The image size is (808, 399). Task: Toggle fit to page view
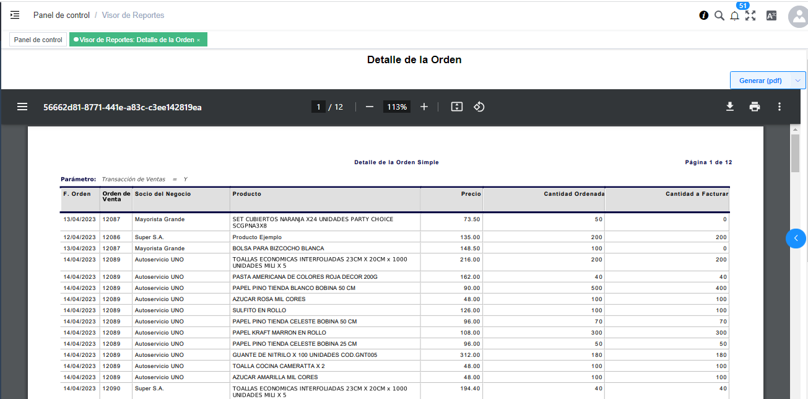point(457,107)
